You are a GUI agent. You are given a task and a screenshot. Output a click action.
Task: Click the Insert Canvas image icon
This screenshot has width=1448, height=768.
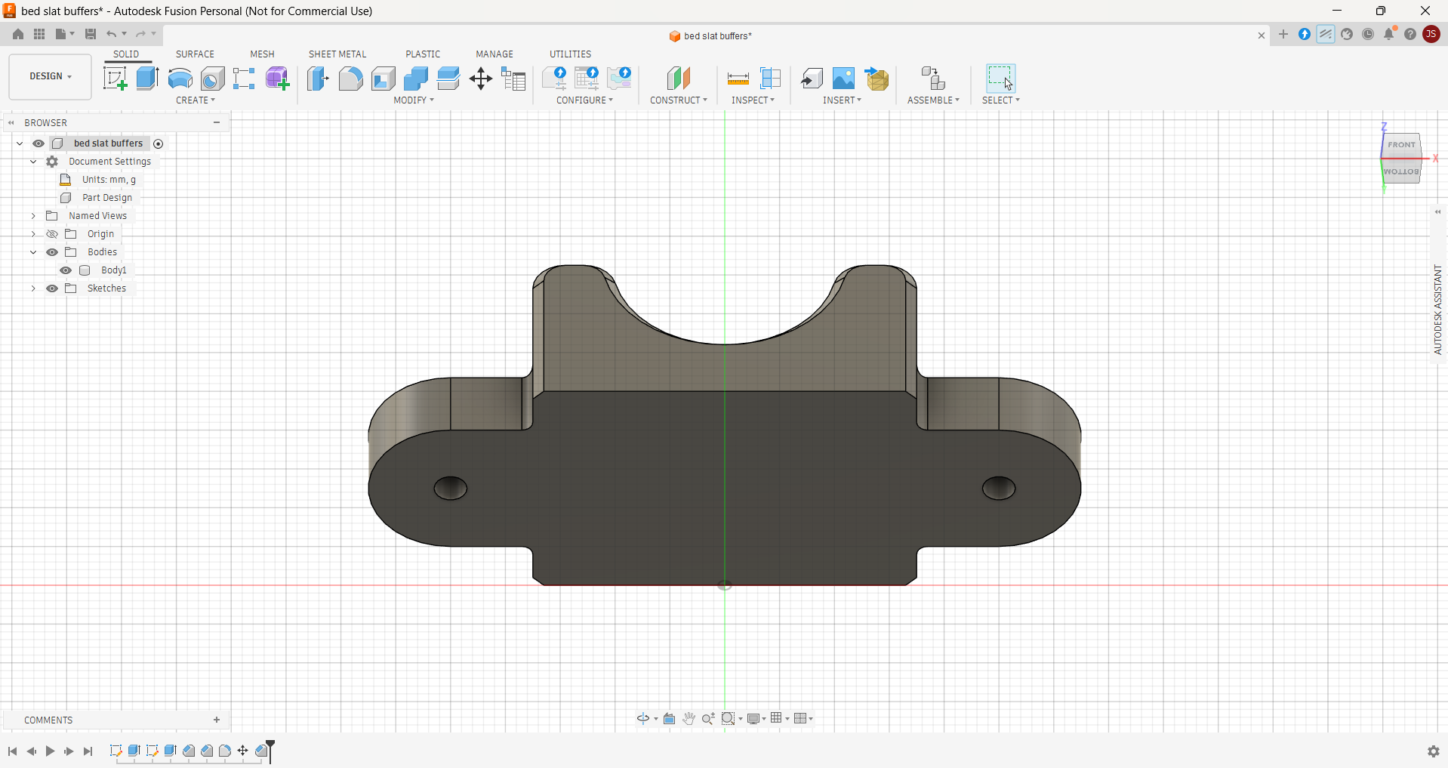coord(843,79)
